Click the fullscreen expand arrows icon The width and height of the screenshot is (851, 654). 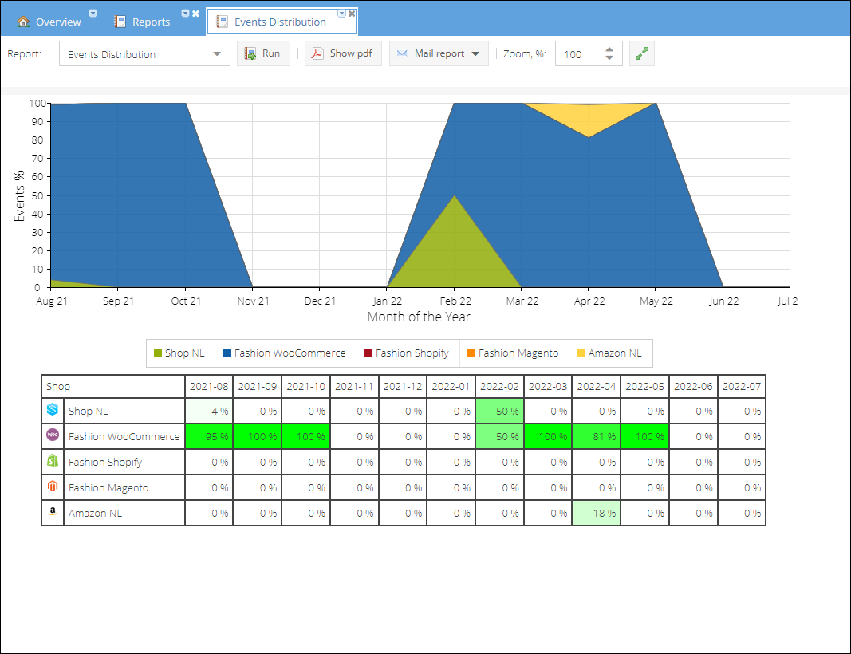(642, 53)
